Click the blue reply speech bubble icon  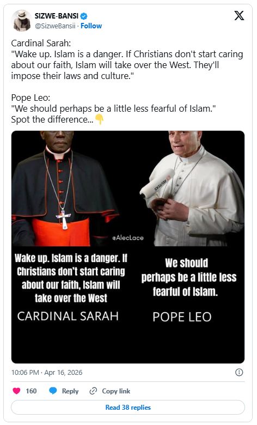click(x=53, y=391)
